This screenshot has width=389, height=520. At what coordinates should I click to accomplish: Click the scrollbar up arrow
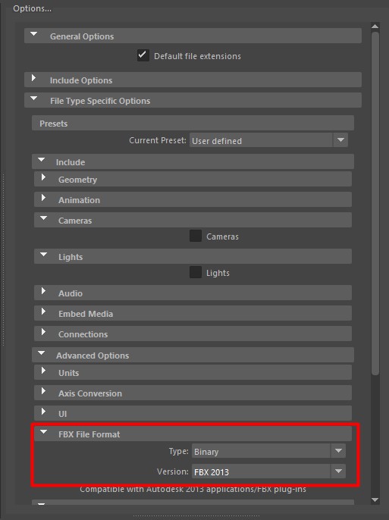point(375,27)
